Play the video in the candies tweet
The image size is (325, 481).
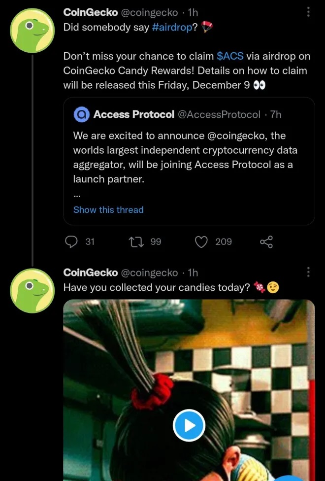coord(189,425)
